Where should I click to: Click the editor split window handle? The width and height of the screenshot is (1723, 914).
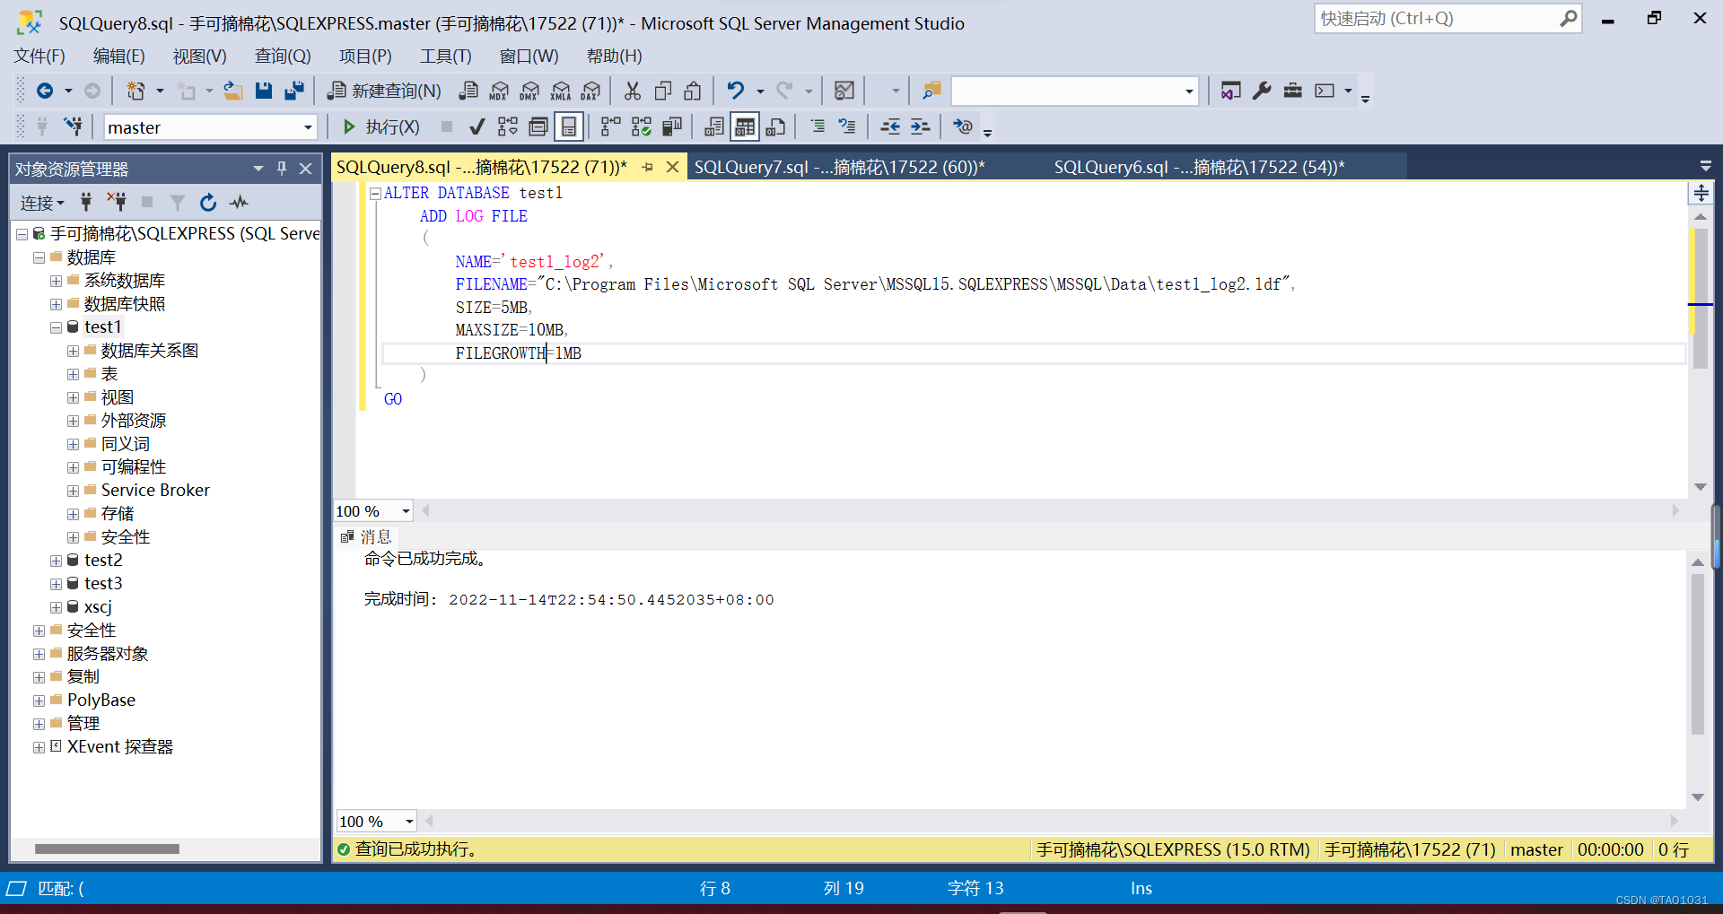1701,193
